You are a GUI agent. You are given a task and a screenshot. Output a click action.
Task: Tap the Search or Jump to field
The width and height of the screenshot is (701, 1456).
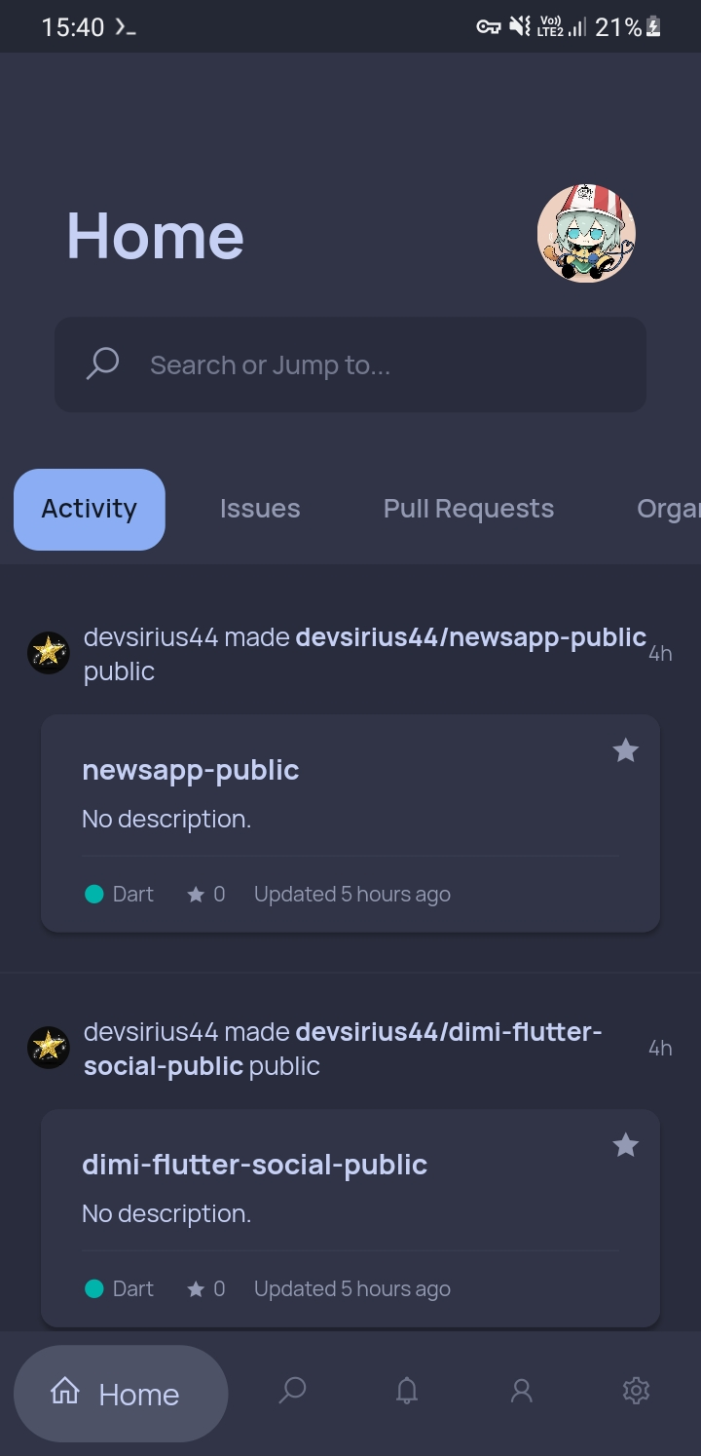click(x=350, y=364)
